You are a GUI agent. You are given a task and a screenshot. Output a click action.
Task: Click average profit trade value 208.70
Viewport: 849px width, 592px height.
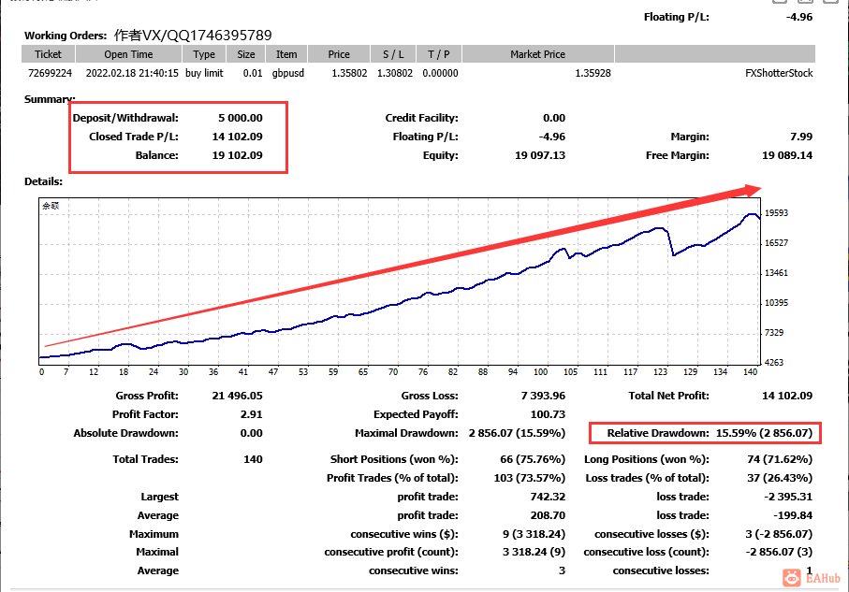(x=548, y=515)
